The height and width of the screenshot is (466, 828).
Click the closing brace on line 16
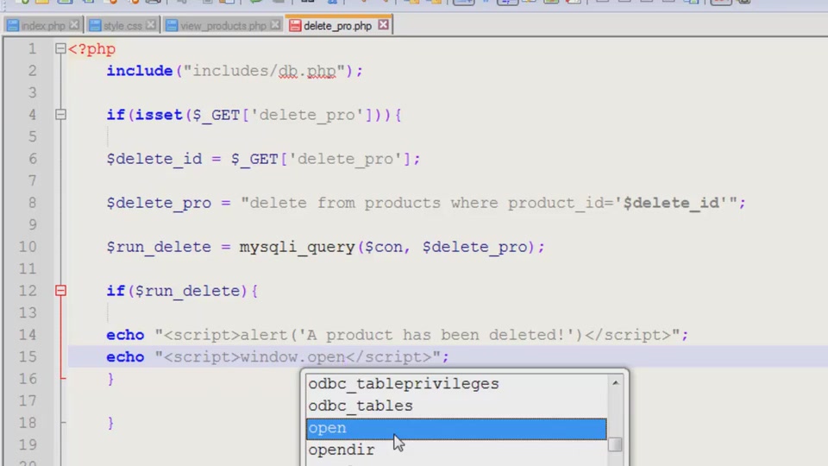tap(110, 379)
